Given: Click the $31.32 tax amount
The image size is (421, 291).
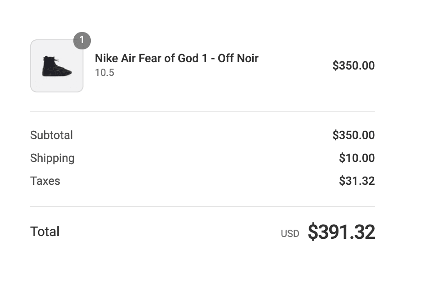Looking at the screenshot, I should click(357, 181).
